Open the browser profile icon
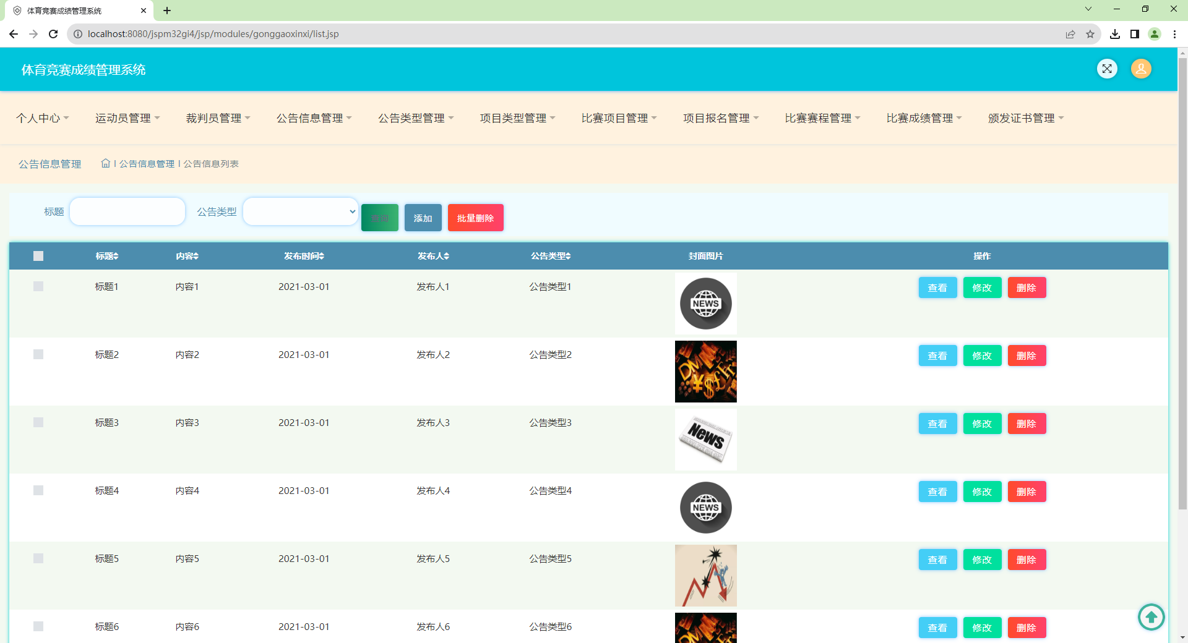This screenshot has height=643, width=1188. [1155, 34]
